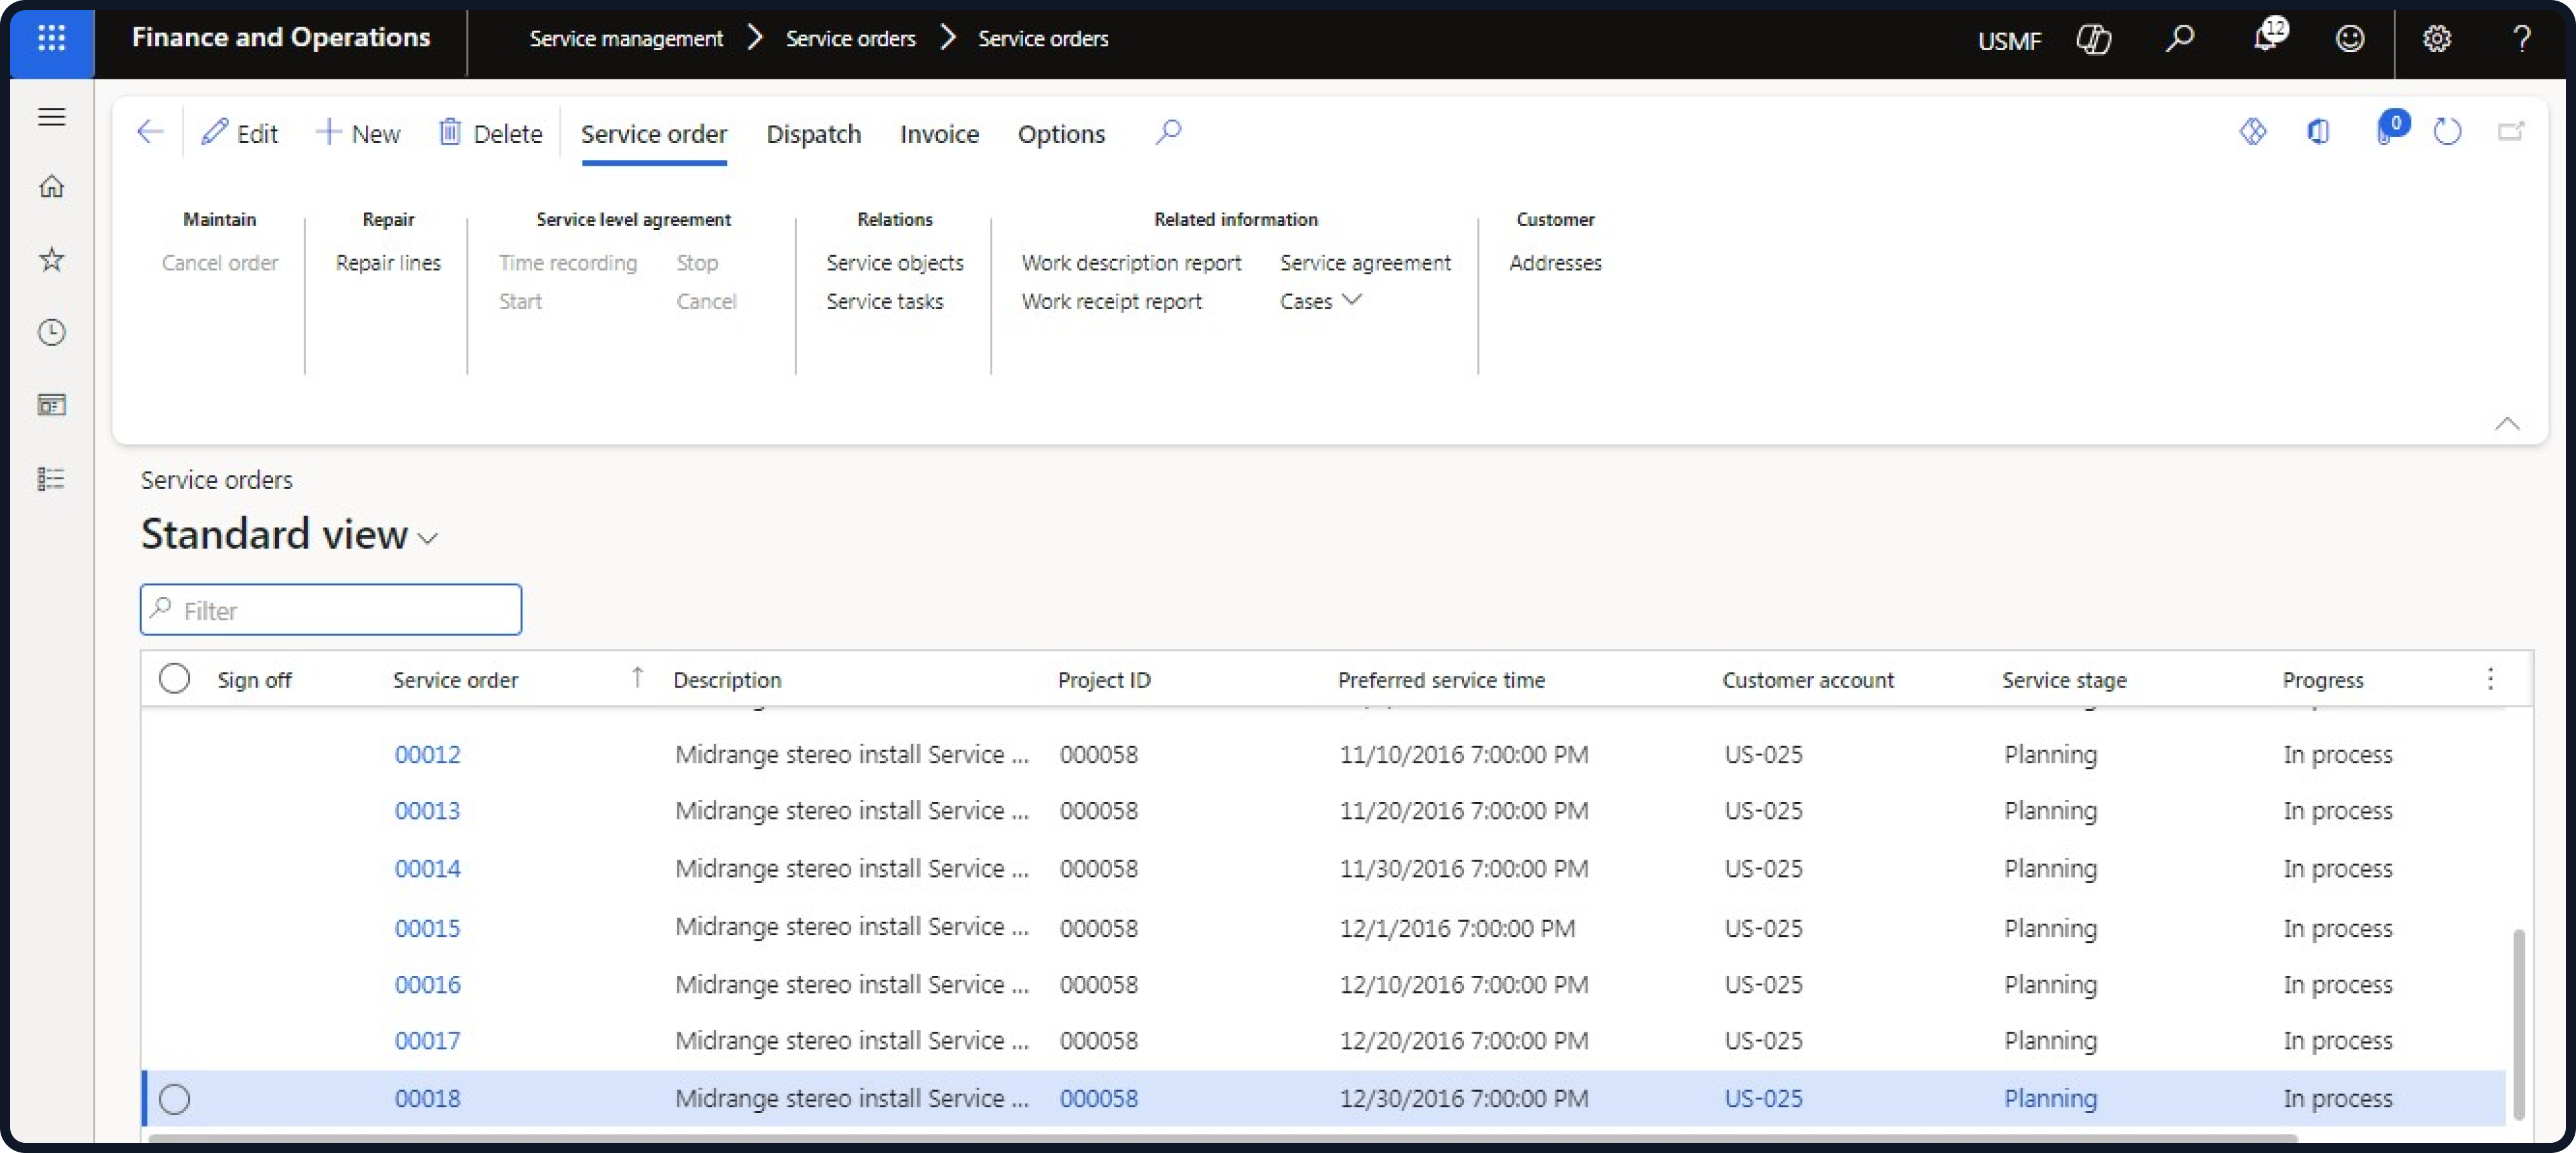Image resolution: width=2576 pixels, height=1153 pixels.
Task: Click the Delete button
Action: pos(490,133)
